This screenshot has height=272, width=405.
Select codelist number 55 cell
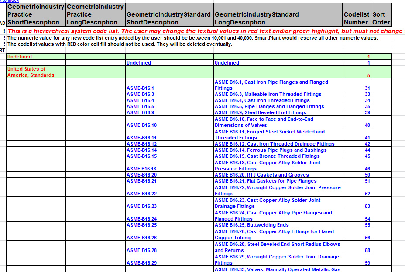357,225
